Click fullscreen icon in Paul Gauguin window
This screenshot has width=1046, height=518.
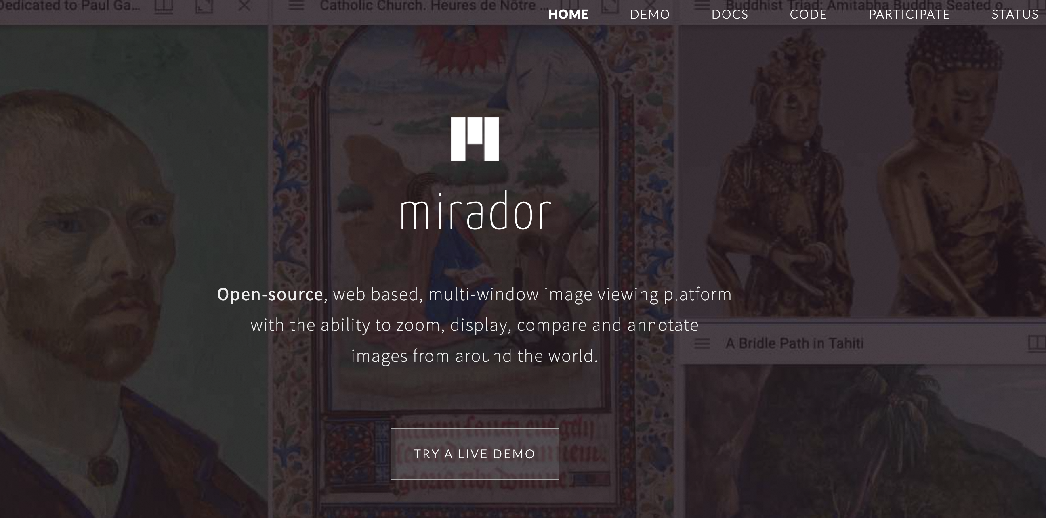pyautogui.click(x=204, y=6)
